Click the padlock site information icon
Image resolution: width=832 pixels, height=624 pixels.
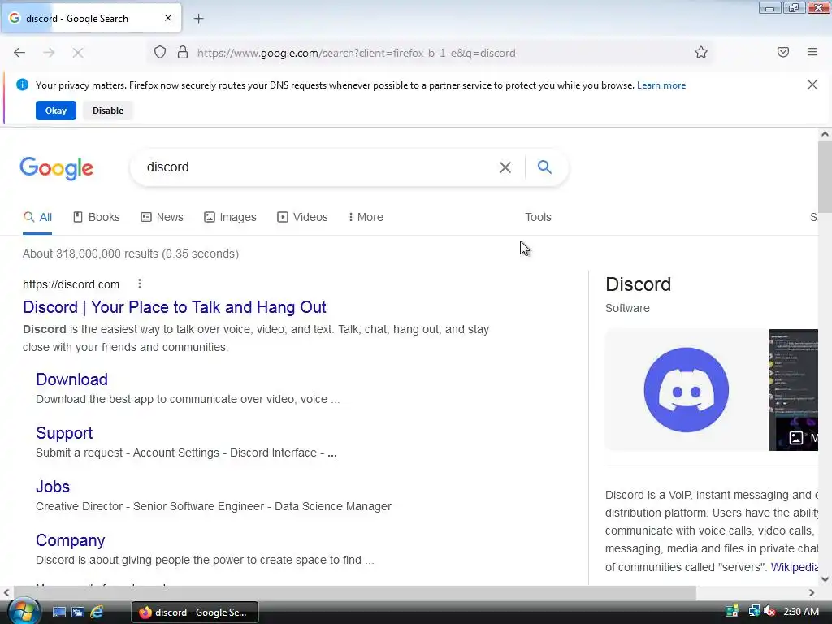183,53
